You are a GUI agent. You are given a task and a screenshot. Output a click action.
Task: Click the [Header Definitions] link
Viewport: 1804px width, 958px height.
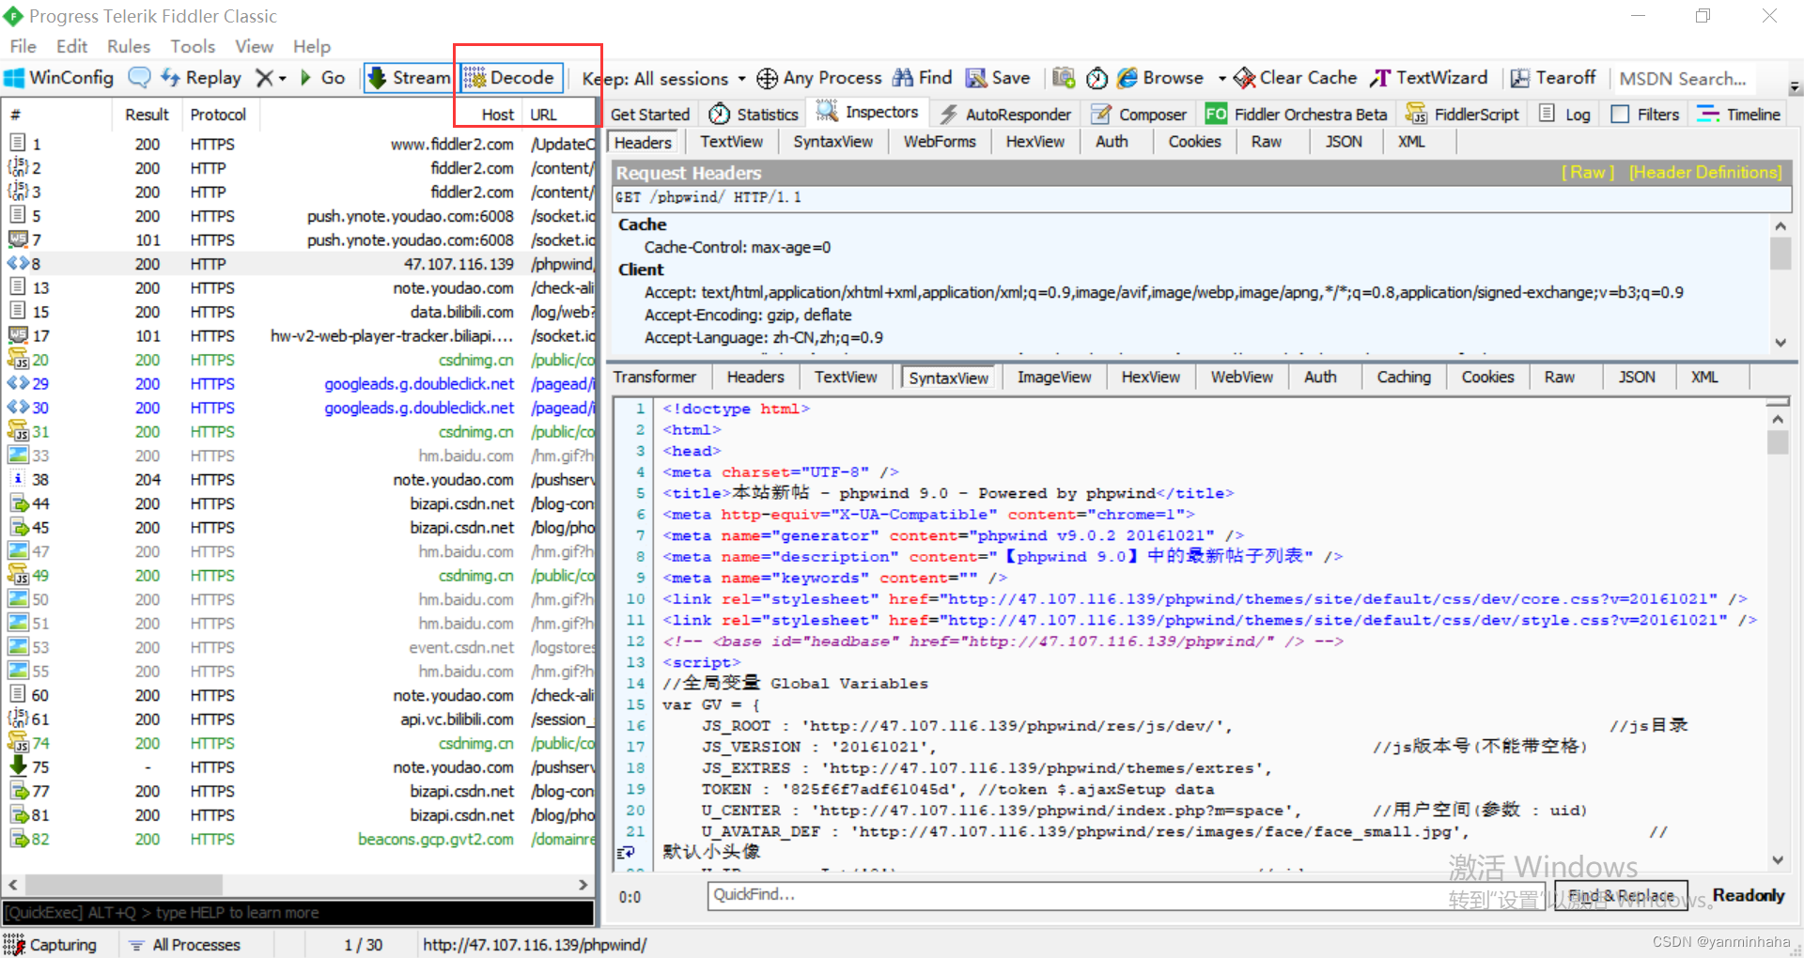(1705, 172)
